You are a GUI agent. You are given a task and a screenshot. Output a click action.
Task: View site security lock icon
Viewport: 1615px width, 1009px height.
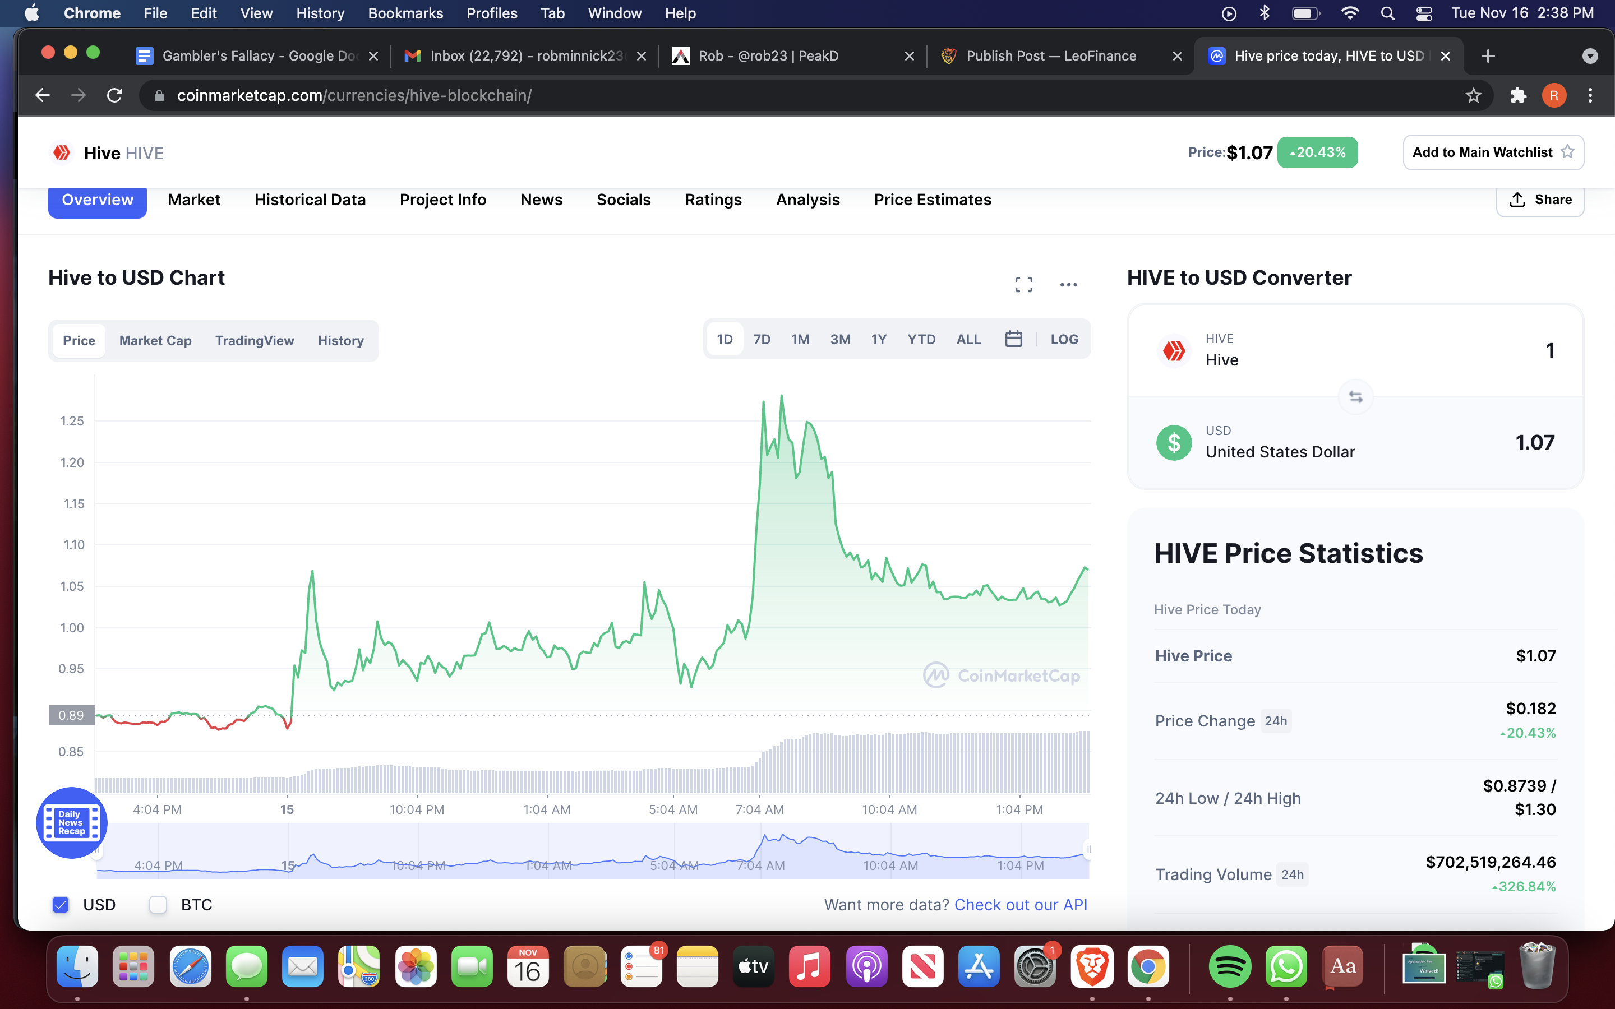coord(159,95)
